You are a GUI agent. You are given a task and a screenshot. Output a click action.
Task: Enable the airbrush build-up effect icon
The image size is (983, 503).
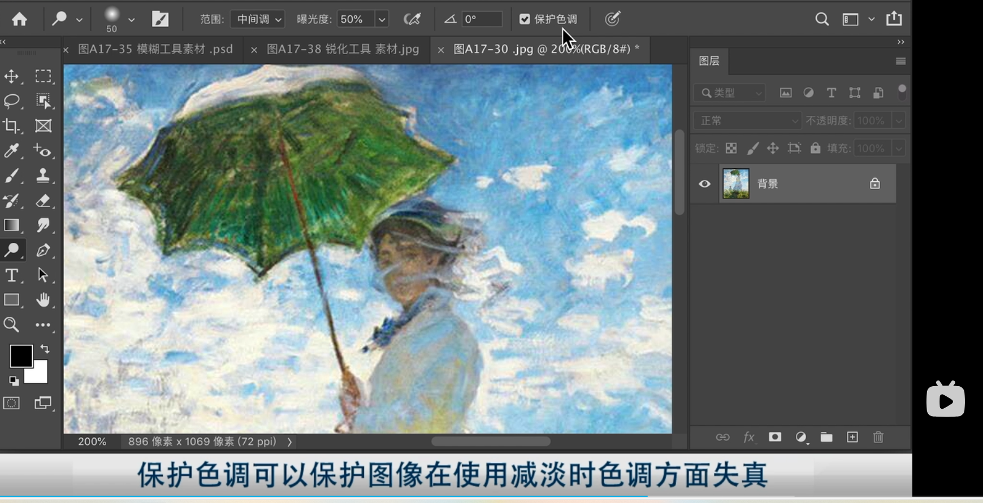[x=412, y=19]
